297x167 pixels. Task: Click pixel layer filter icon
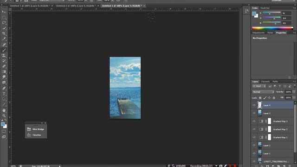click(x=270, y=86)
